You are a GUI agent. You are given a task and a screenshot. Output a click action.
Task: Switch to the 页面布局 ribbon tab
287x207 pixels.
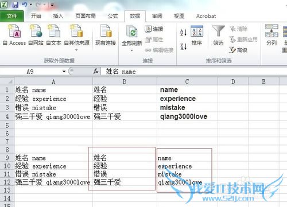point(86,16)
